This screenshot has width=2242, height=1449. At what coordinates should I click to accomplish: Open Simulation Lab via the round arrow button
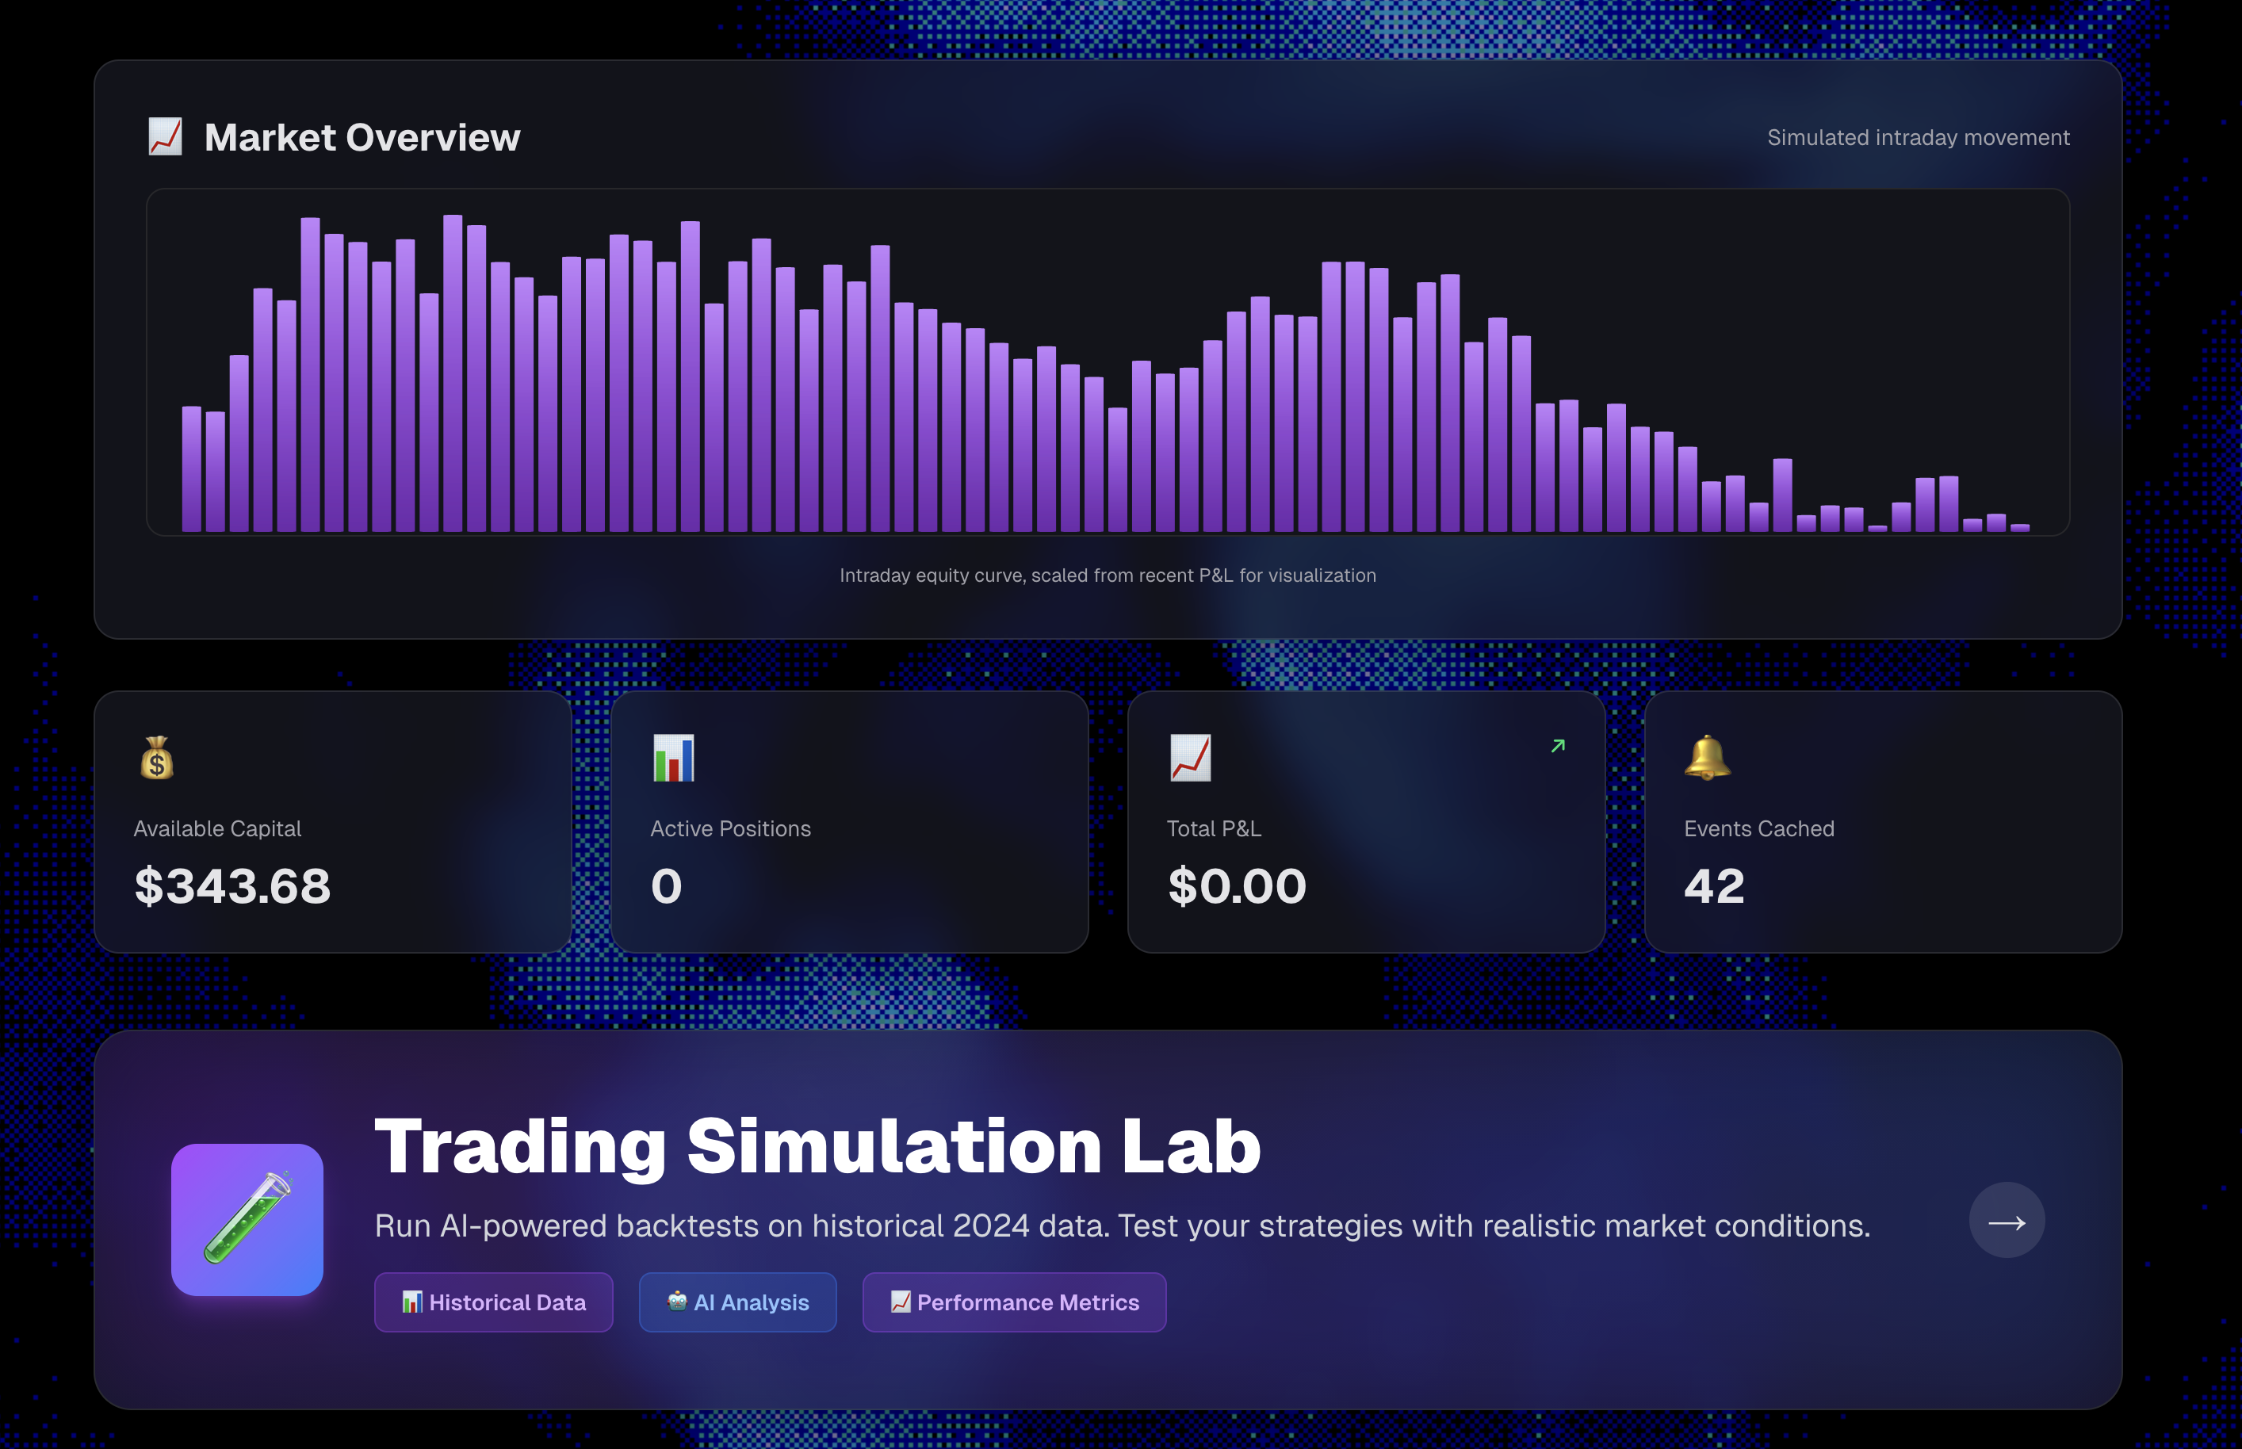tap(2006, 1221)
